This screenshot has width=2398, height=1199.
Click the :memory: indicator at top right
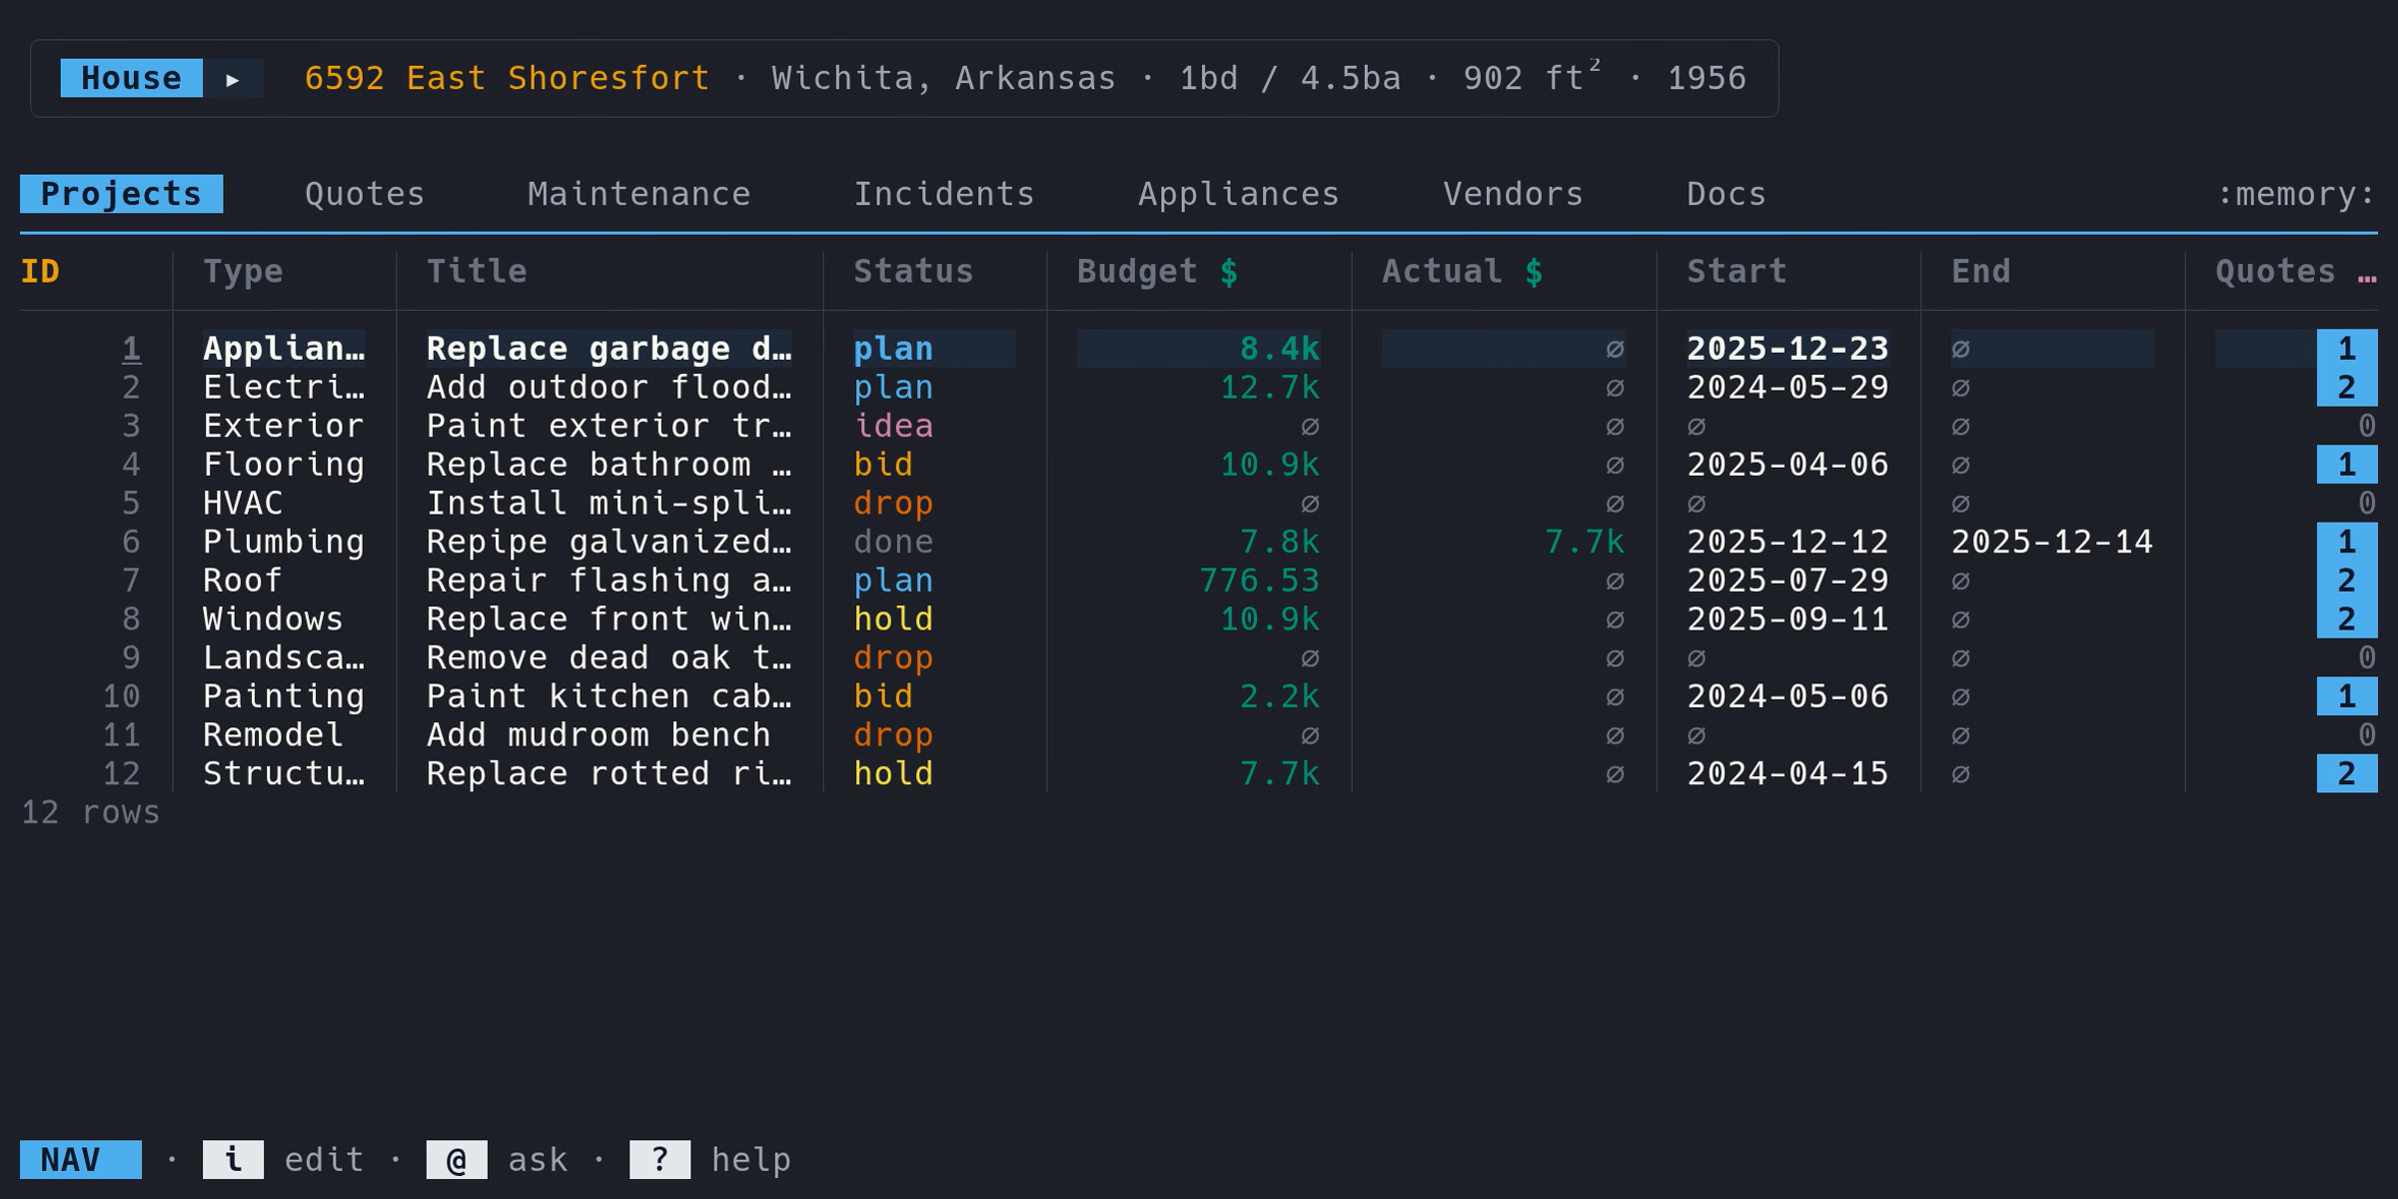click(2295, 193)
